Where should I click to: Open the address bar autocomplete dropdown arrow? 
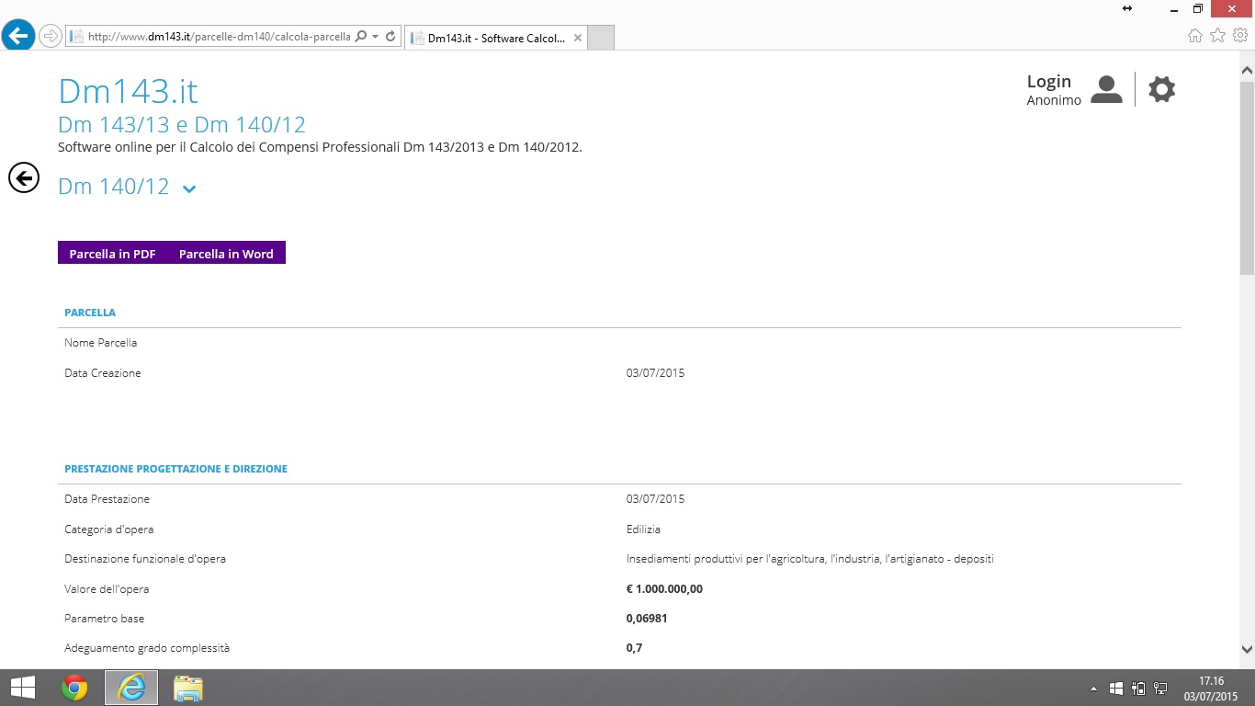coord(375,37)
